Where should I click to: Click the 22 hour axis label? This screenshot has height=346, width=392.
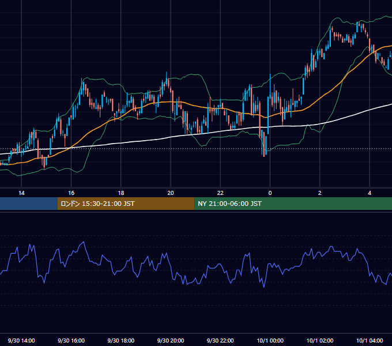click(x=220, y=193)
